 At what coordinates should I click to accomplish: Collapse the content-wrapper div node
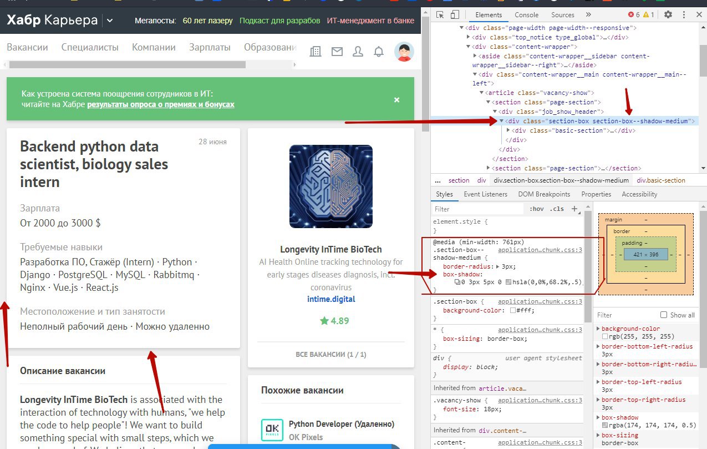468,47
